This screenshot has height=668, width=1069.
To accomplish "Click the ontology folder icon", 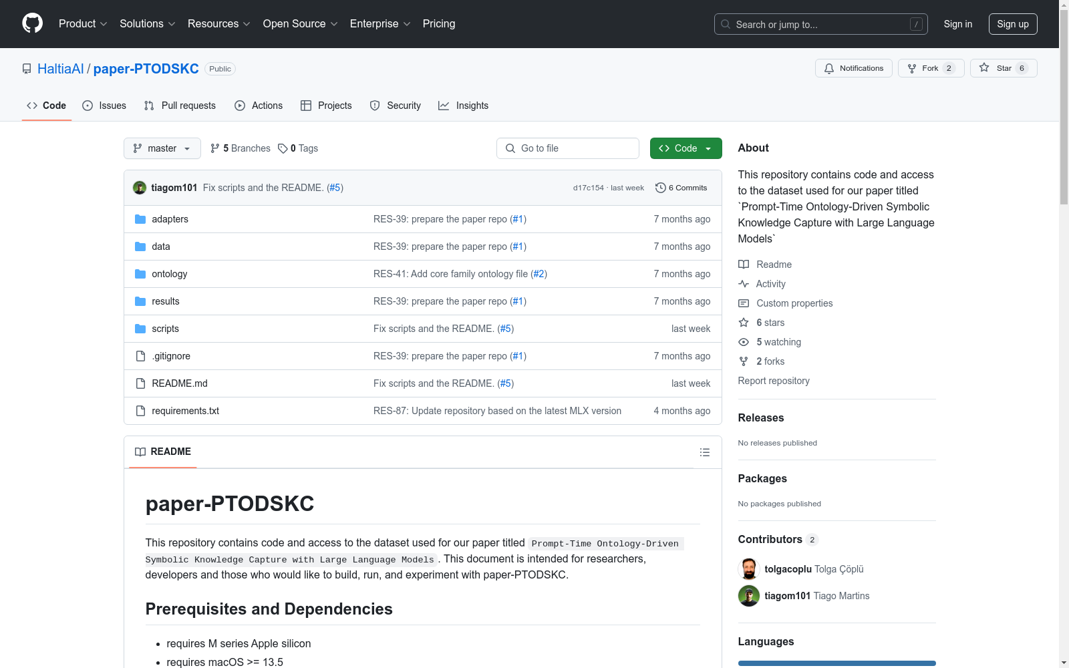I will point(140,274).
